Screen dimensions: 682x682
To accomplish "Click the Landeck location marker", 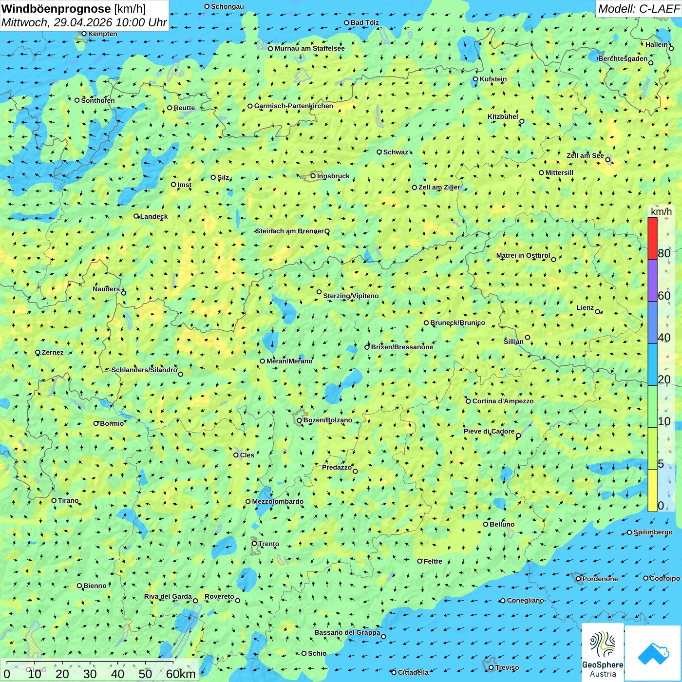I will point(136,216).
